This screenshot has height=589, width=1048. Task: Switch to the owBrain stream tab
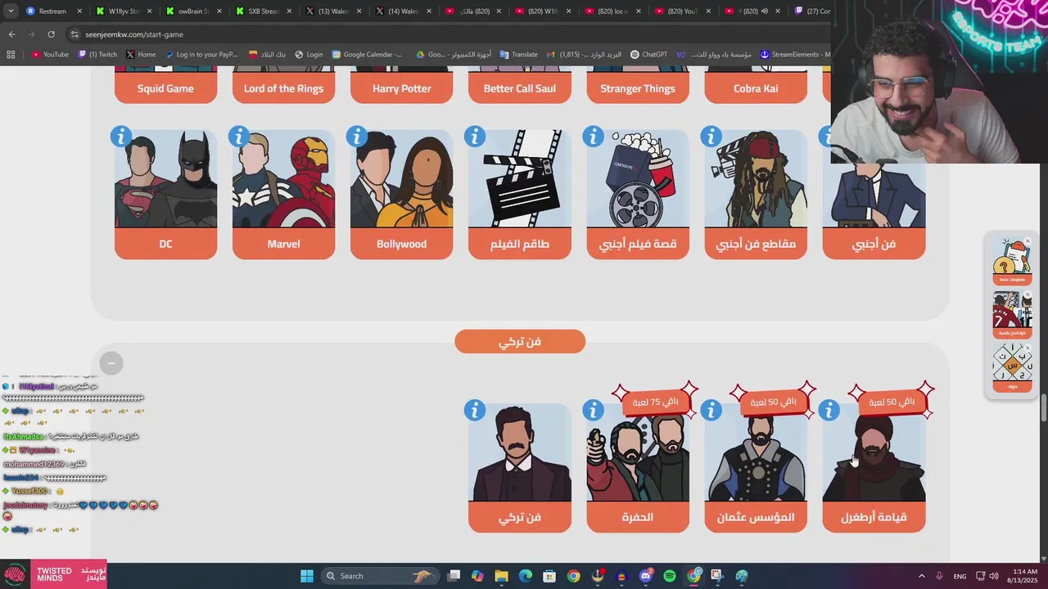coord(193,11)
